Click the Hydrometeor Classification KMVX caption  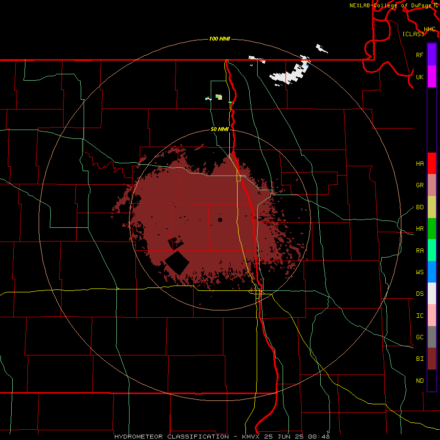222,437
